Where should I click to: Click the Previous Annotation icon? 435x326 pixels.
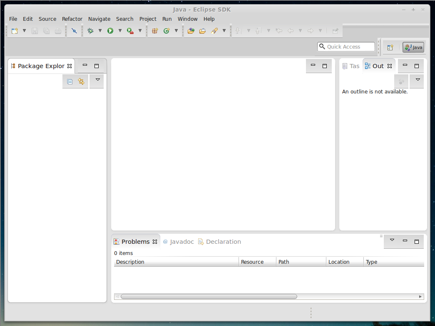point(258,31)
